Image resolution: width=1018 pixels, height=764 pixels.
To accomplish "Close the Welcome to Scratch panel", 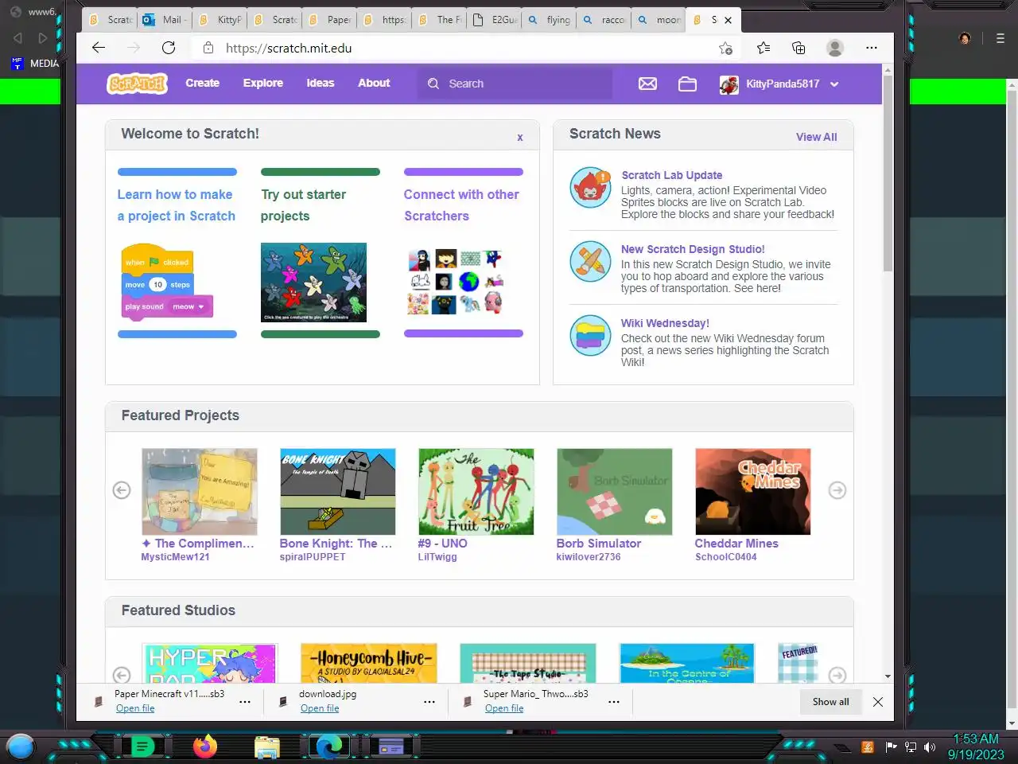I will coord(520,138).
